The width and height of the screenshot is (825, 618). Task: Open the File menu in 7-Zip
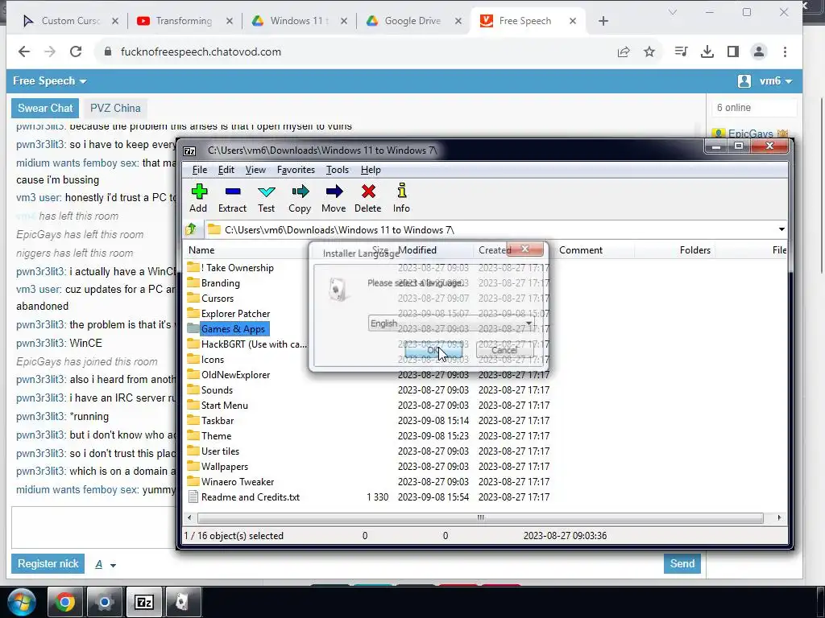point(200,170)
